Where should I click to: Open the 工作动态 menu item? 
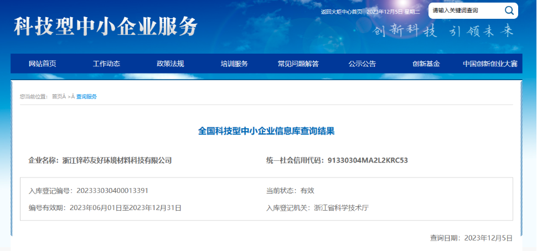106,64
